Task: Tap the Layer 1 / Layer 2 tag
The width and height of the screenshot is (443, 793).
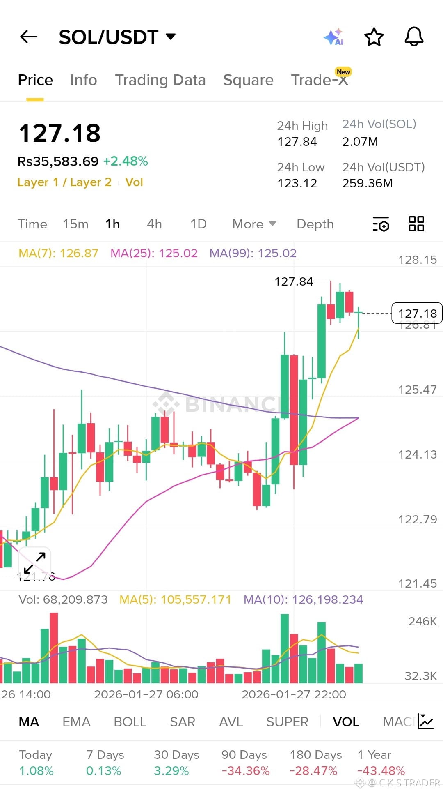Action: [x=64, y=182]
